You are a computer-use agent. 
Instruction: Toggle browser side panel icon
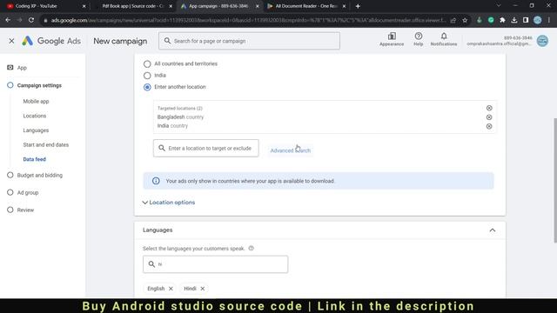click(x=526, y=20)
